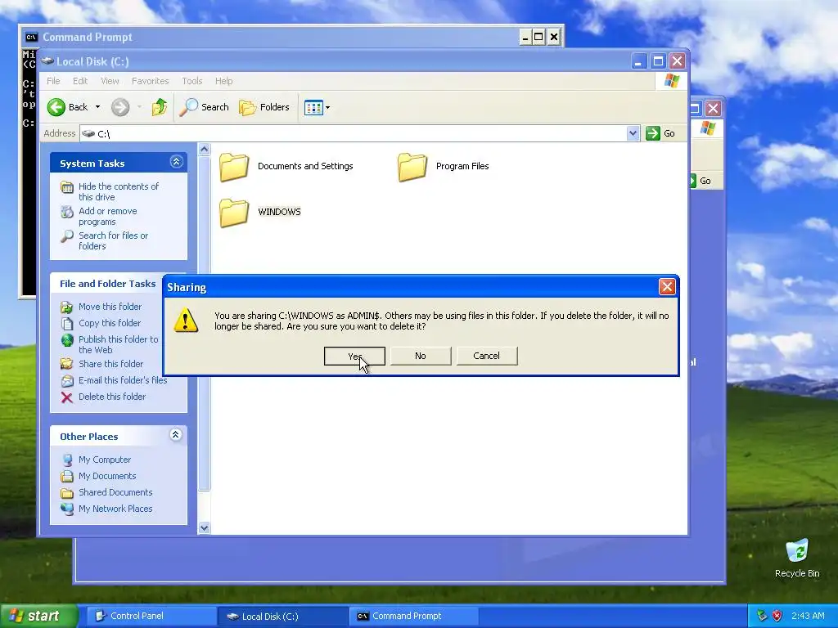838x628 pixels.
Task: Click Go in the Control Panel window
Action: 701,181
